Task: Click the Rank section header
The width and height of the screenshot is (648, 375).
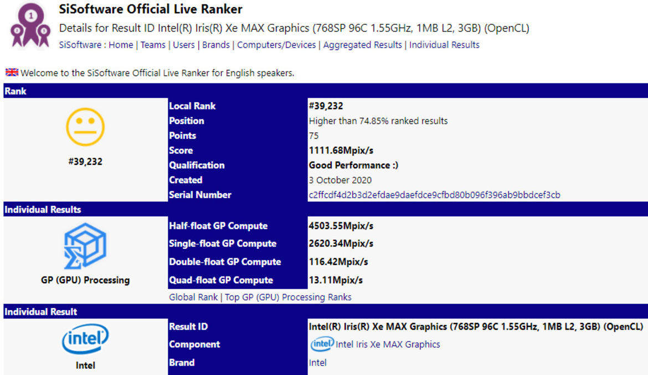Action: pyautogui.click(x=326, y=91)
